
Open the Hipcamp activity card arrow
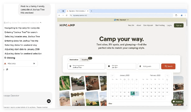point(34,64)
